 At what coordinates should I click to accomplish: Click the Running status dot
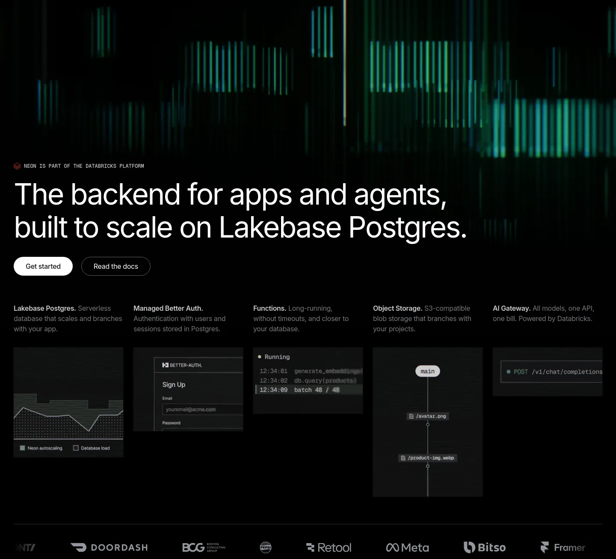coord(260,357)
